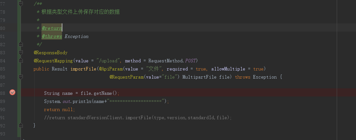Click the fold marker at line 82
The width and height of the screenshot is (356, 140).
click(21, 44)
